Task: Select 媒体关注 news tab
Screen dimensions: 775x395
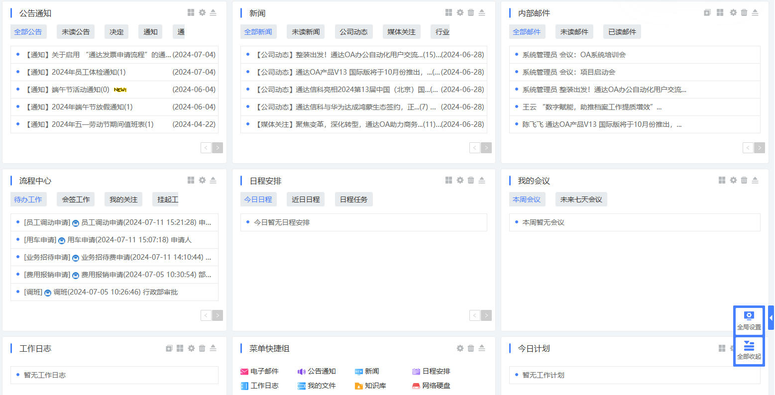Action: click(x=401, y=32)
